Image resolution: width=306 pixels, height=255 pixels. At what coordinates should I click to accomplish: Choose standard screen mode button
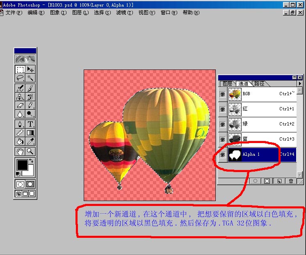[x=19, y=194]
